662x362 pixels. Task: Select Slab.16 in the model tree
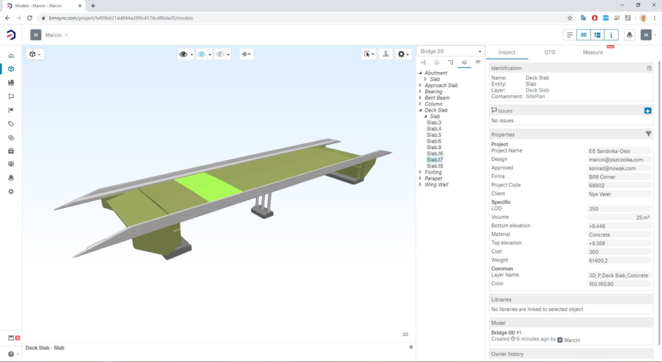coord(434,154)
